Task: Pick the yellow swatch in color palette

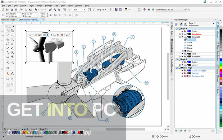Action: coord(221,67)
